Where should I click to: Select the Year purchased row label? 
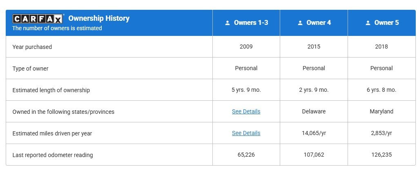coord(32,47)
